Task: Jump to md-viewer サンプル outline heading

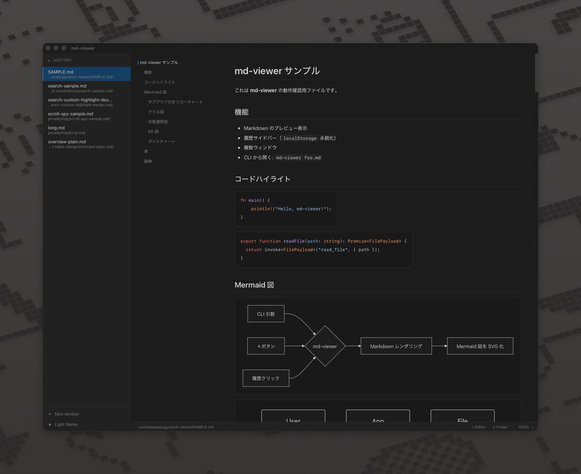Action: click(x=159, y=62)
